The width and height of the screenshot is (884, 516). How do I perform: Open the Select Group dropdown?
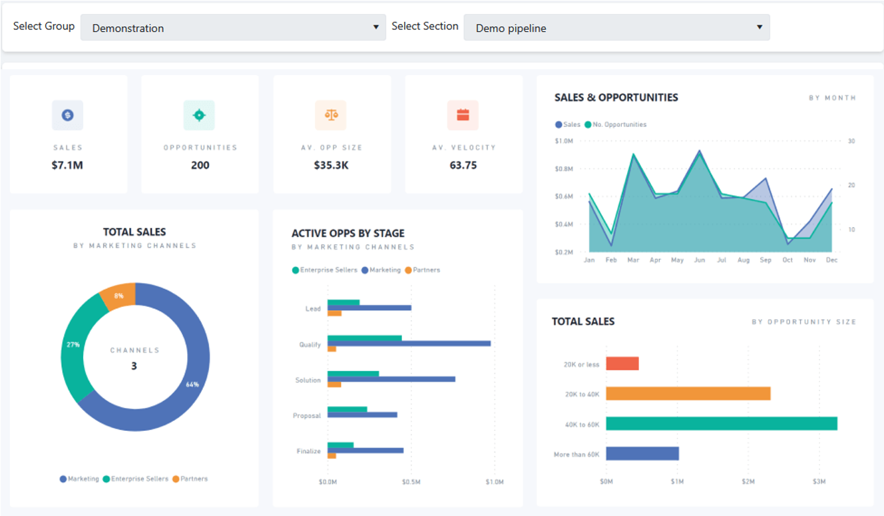tap(233, 28)
